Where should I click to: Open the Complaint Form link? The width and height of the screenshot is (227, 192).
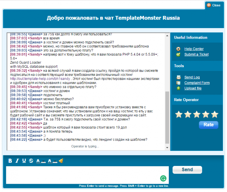[x=197, y=83]
